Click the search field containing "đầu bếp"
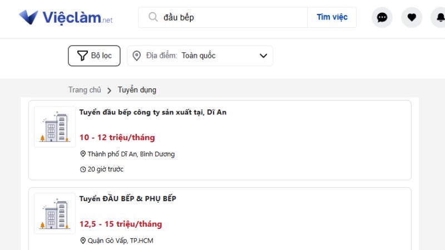The image size is (445, 250). (x=223, y=17)
